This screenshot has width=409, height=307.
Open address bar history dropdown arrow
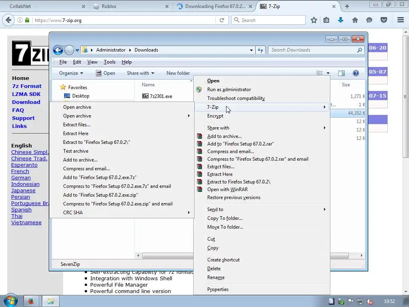(251, 50)
